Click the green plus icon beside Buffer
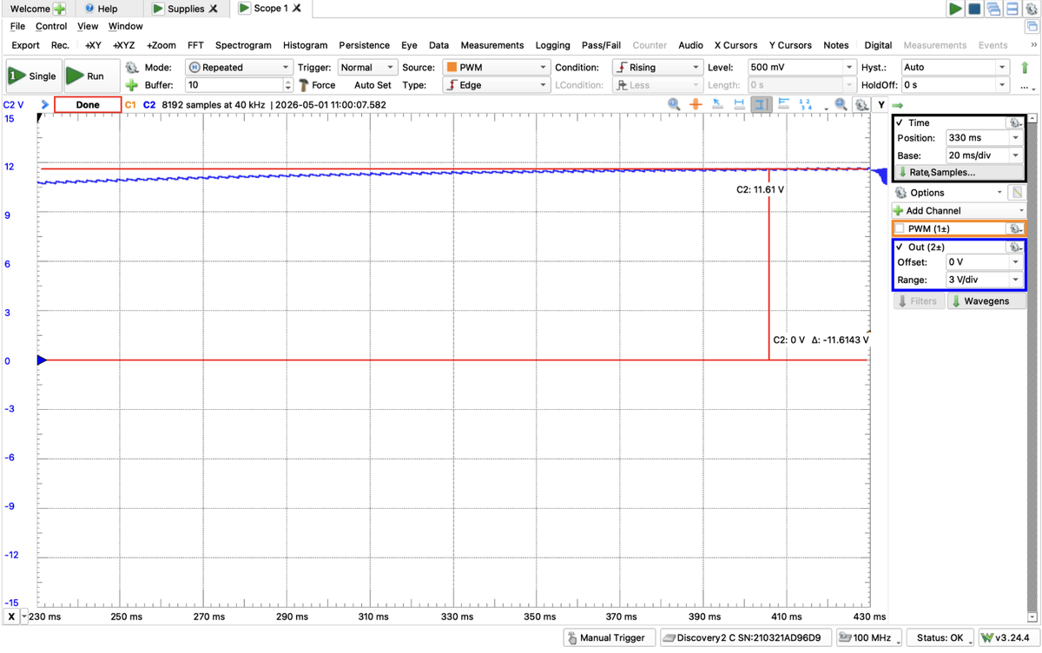 click(132, 85)
